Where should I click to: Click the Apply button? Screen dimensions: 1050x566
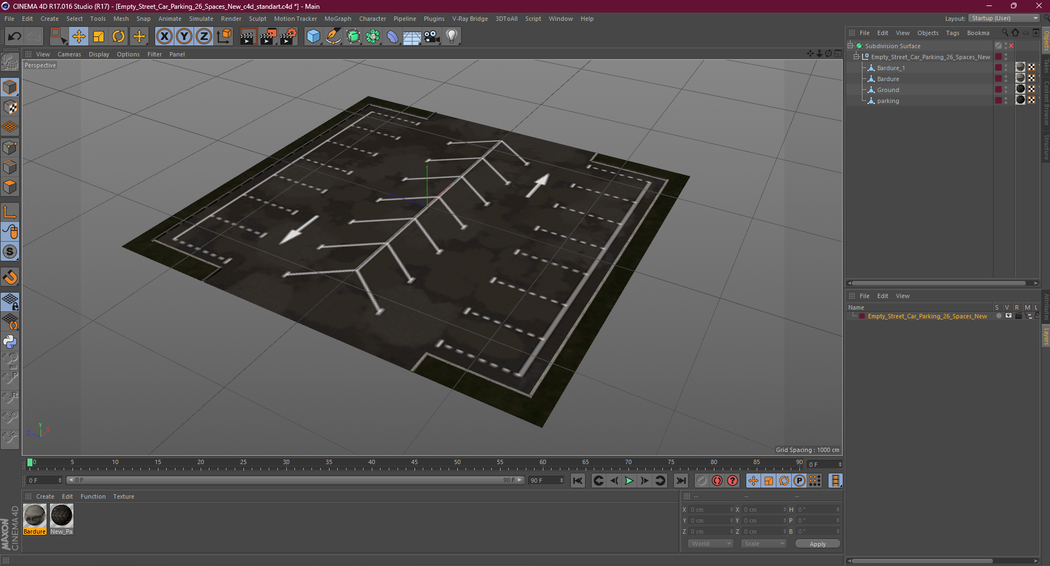coord(818,544)
